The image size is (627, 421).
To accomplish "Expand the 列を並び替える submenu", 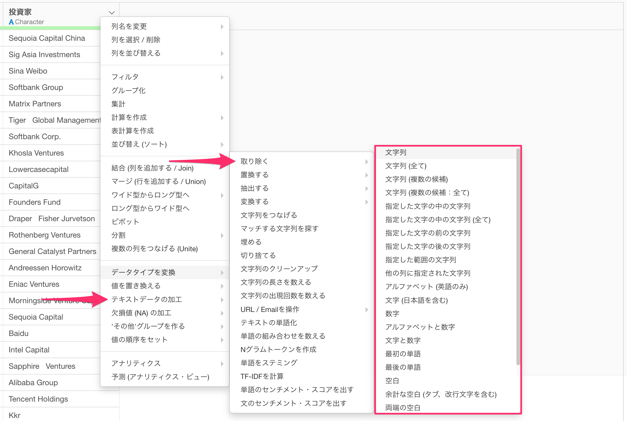I will (165, 53).
